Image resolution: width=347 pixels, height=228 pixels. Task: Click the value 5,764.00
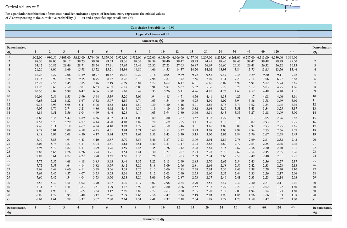(x=93, y=57)
